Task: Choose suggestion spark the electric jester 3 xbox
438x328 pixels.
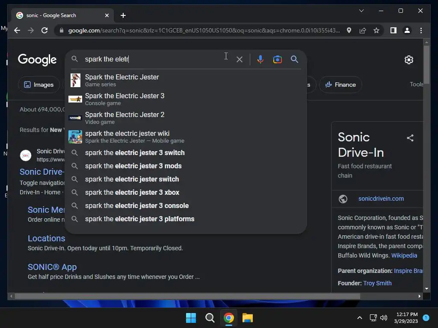Action: point(186,193)
